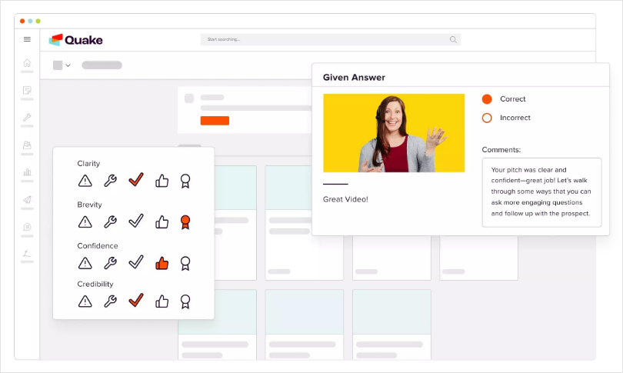Open the chat bubble sidebar icon
Image resolution: width=623 pixels, height=373 pixels.
[x=27, y=227]
